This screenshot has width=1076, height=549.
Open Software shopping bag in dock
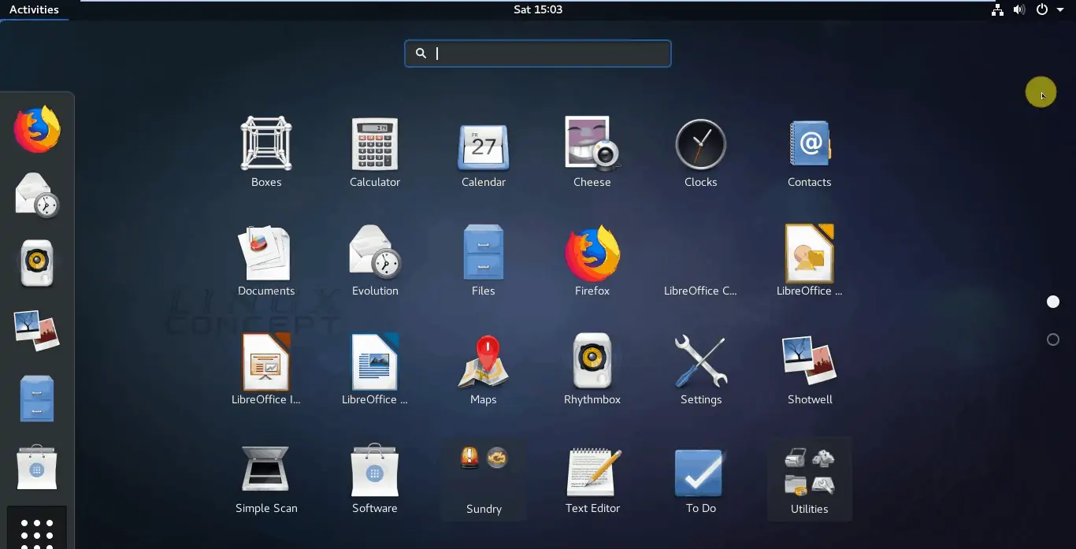coord(37,466)
